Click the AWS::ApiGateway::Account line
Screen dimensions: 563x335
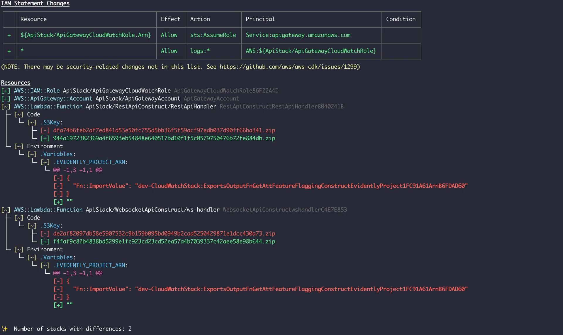pos(120,98)
